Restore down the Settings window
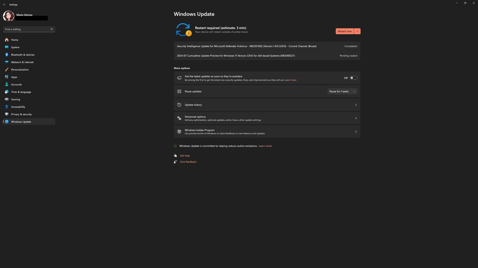 pos(465,3)
